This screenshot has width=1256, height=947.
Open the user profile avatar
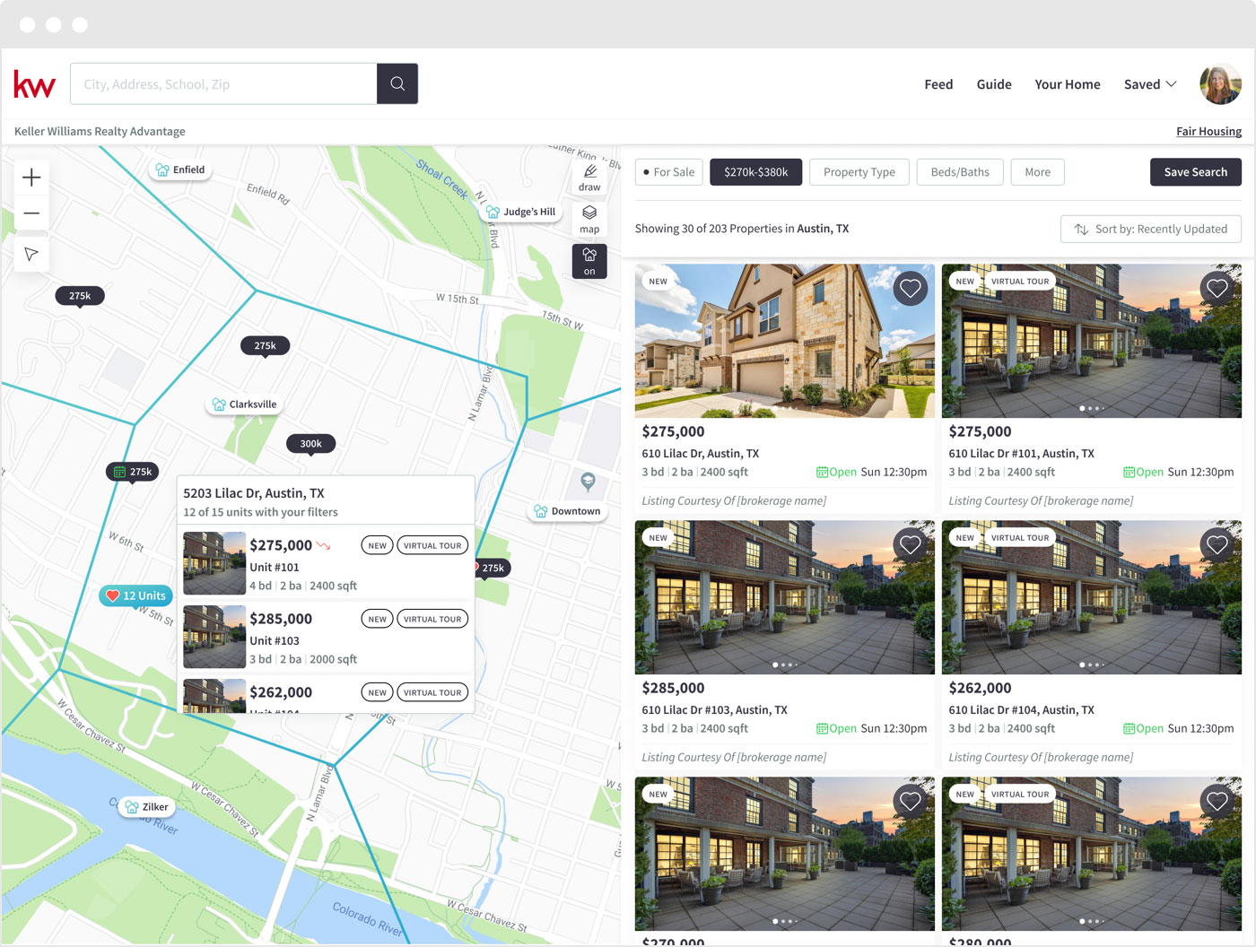[1220, 84]
